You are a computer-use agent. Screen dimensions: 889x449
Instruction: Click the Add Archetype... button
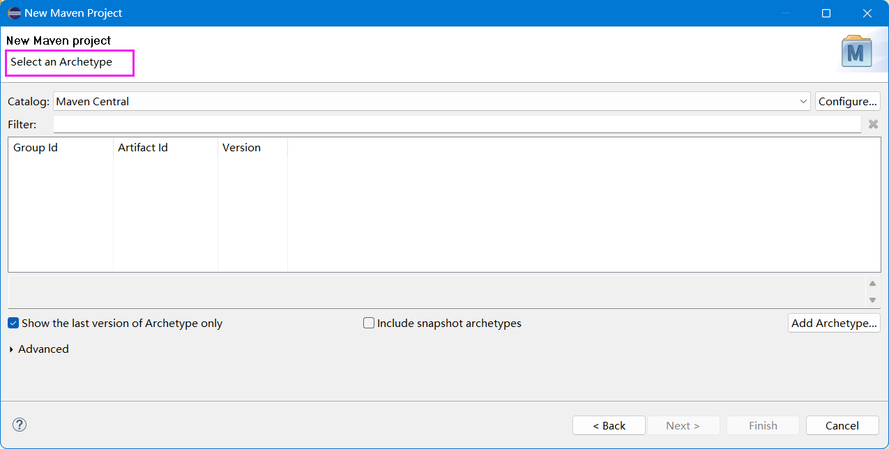tap(834, 323)
